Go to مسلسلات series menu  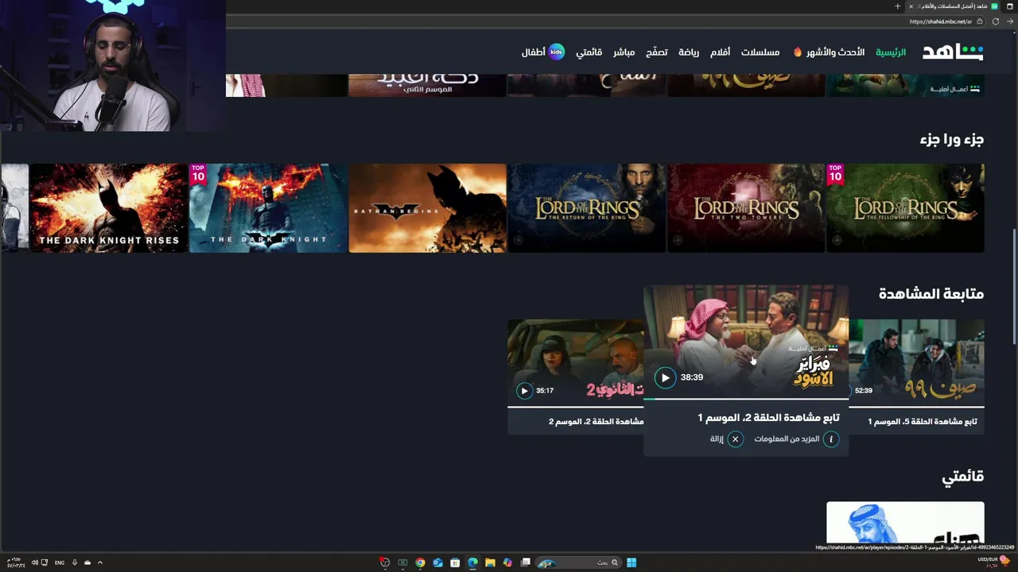point(760,52)
